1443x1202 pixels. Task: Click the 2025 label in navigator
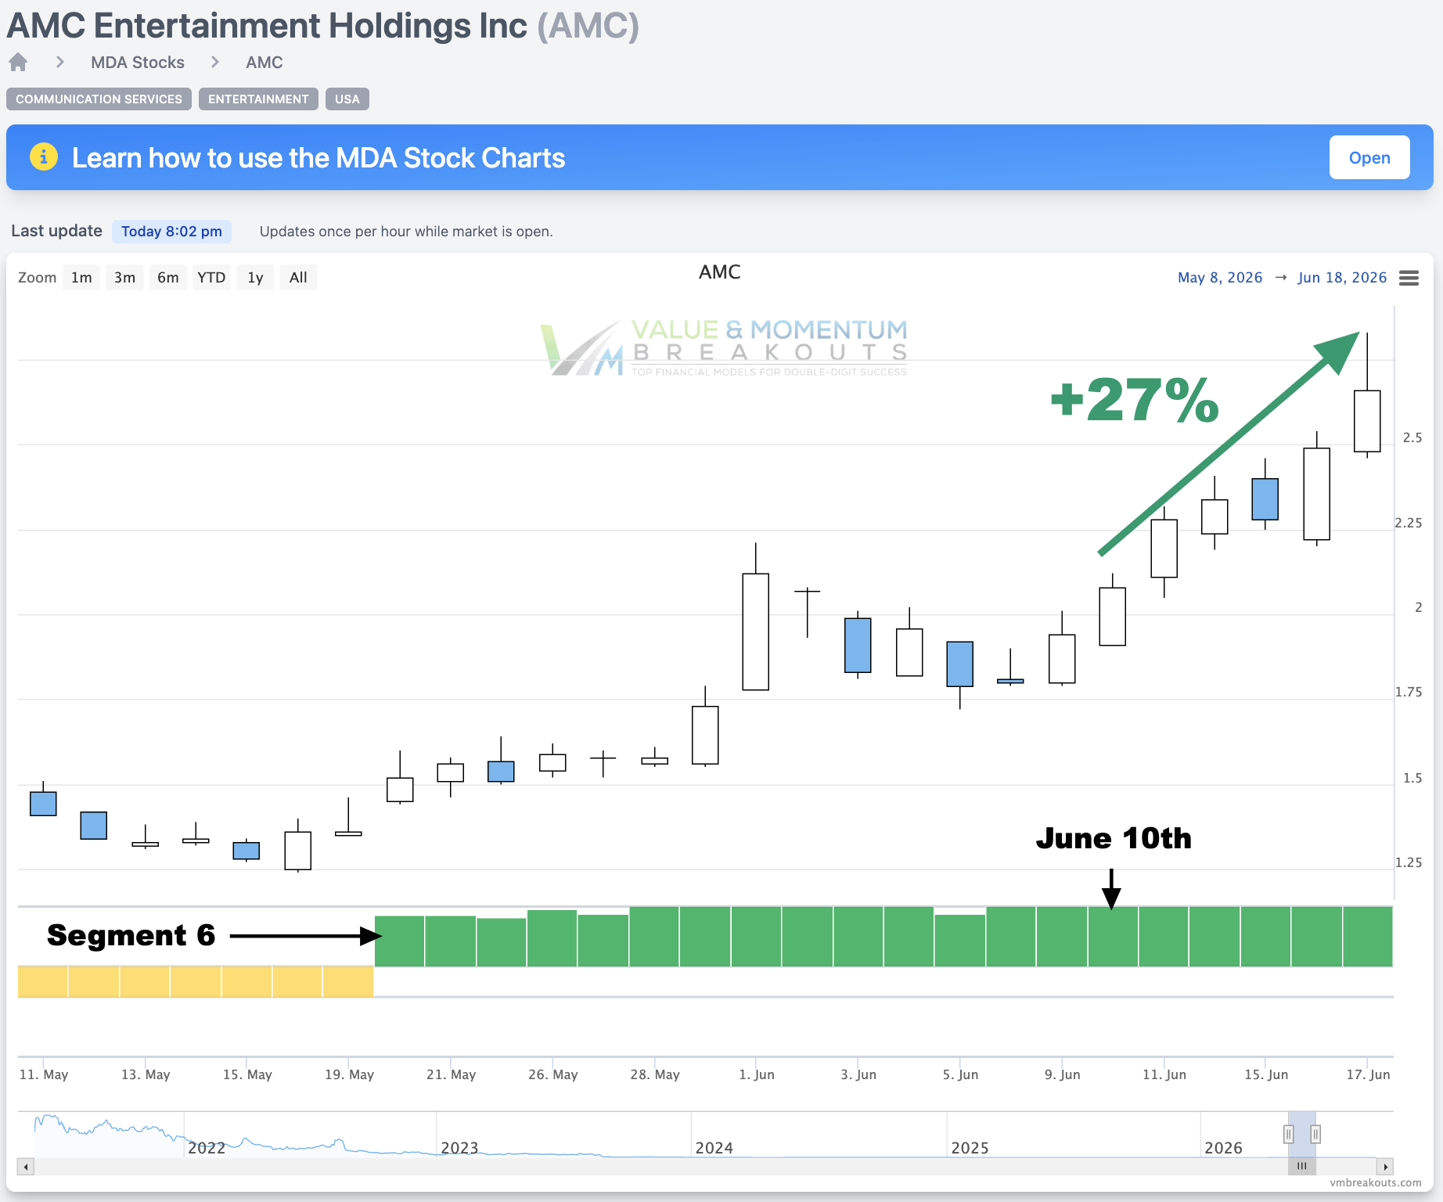pos(970,1148)
